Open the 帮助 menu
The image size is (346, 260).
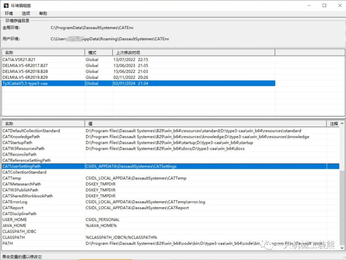[43, 13]
